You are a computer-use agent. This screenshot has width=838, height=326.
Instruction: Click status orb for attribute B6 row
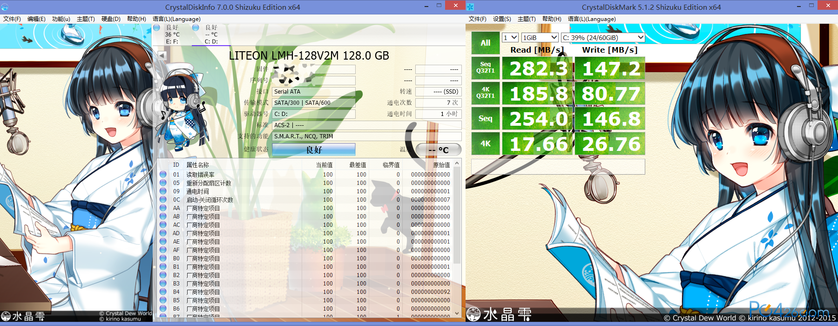tap(163, 308)
